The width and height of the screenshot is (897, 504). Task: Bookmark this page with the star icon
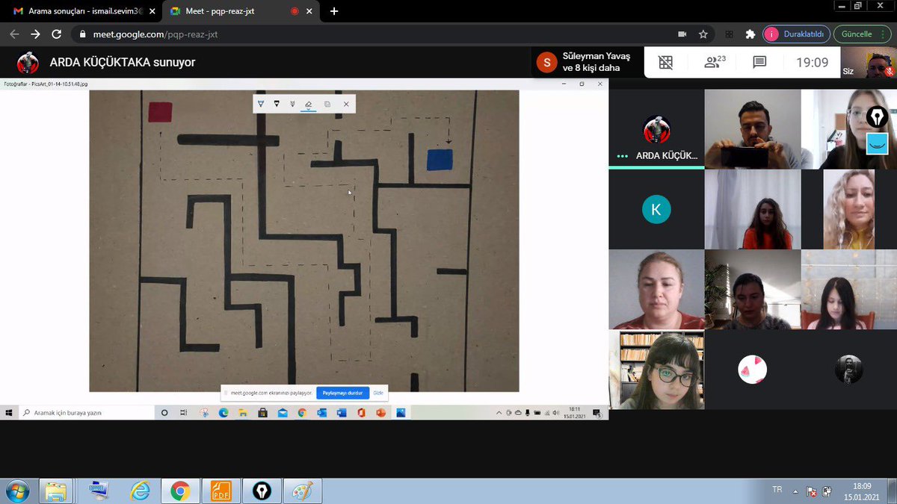(703, 34)
